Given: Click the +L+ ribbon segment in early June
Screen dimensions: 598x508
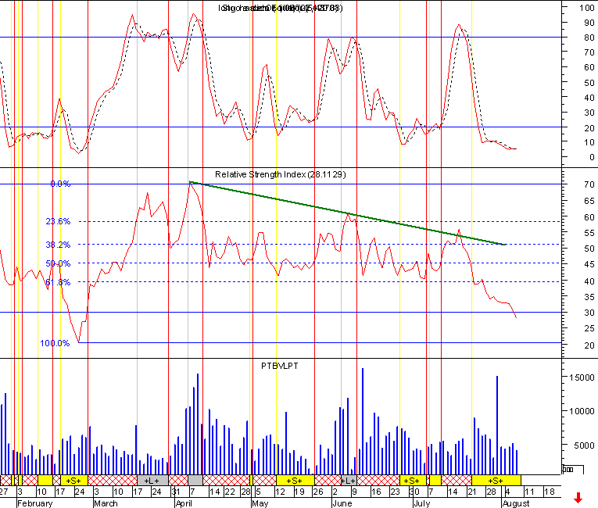Looking at the screenshot, I should coord(349,480).
